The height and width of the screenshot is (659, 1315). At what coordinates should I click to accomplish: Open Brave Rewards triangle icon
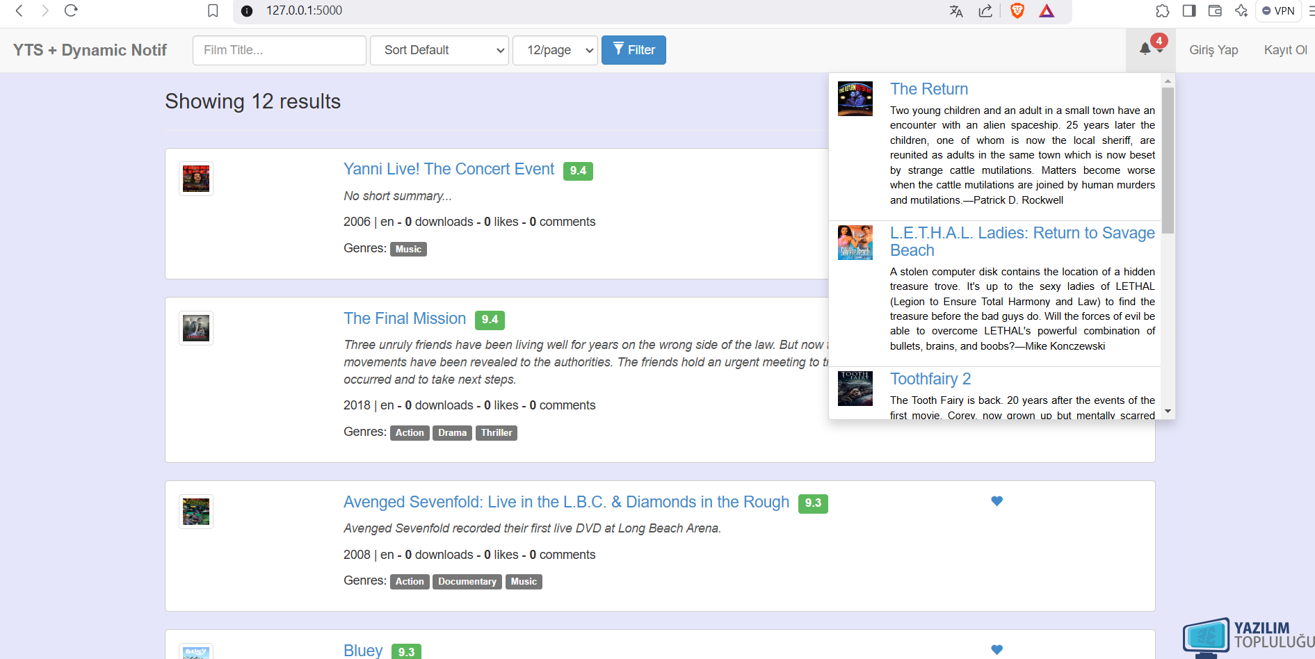pos(1047,10)
